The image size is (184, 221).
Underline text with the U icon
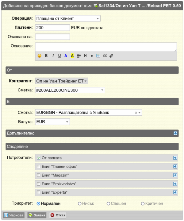(x=59, y=56)
